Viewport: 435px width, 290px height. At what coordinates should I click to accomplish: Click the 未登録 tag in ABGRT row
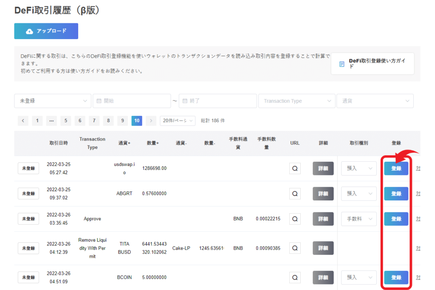tap(28, 194)
